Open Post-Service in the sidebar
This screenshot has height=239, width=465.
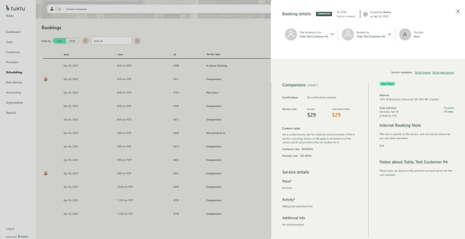(14, 82)
